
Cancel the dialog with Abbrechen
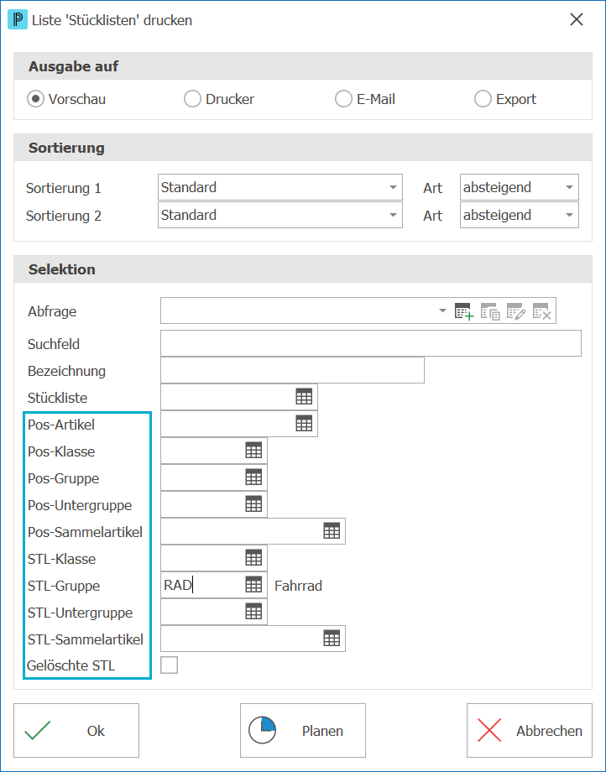coord(530,730)
